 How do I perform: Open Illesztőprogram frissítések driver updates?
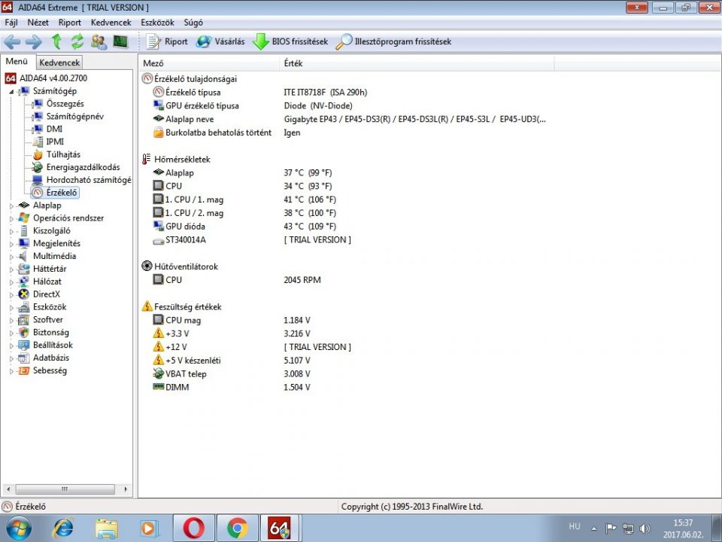pos(393,41)
